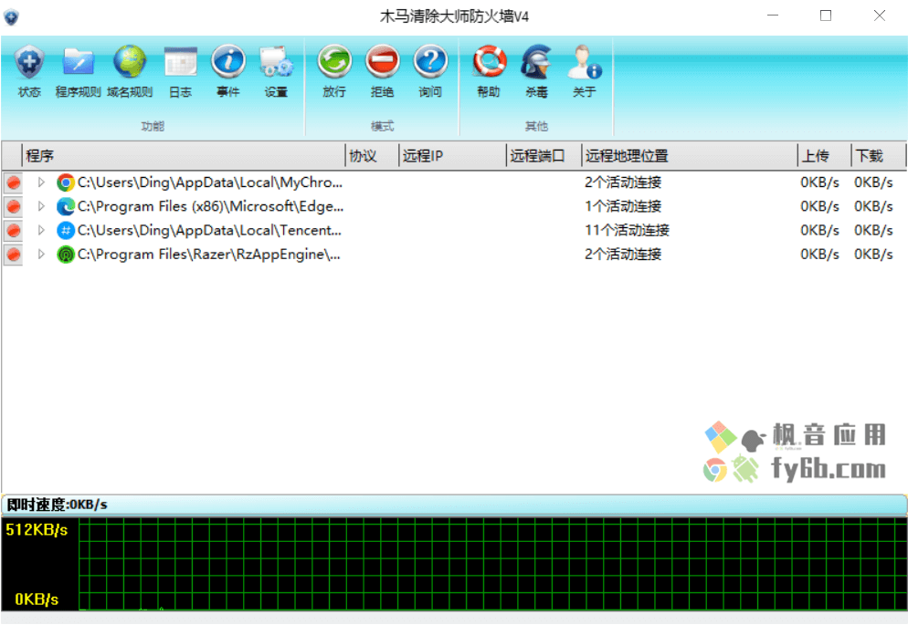Image resolution: width=908 pixels, height=625 pixels.
Task: Sort by 程序 column header
Action: [184, 155]
